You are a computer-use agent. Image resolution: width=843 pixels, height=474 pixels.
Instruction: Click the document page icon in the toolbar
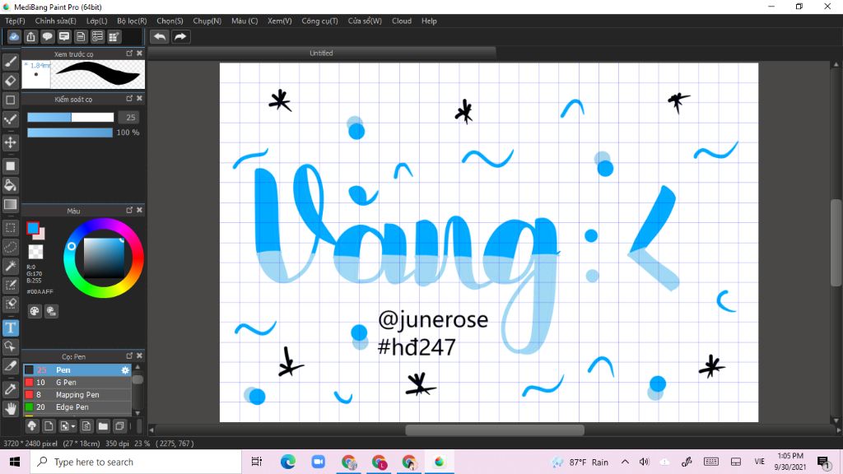click(81, 36)
